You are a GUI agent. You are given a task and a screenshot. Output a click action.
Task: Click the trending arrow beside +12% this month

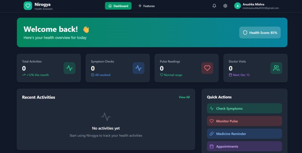click(24, 75)
